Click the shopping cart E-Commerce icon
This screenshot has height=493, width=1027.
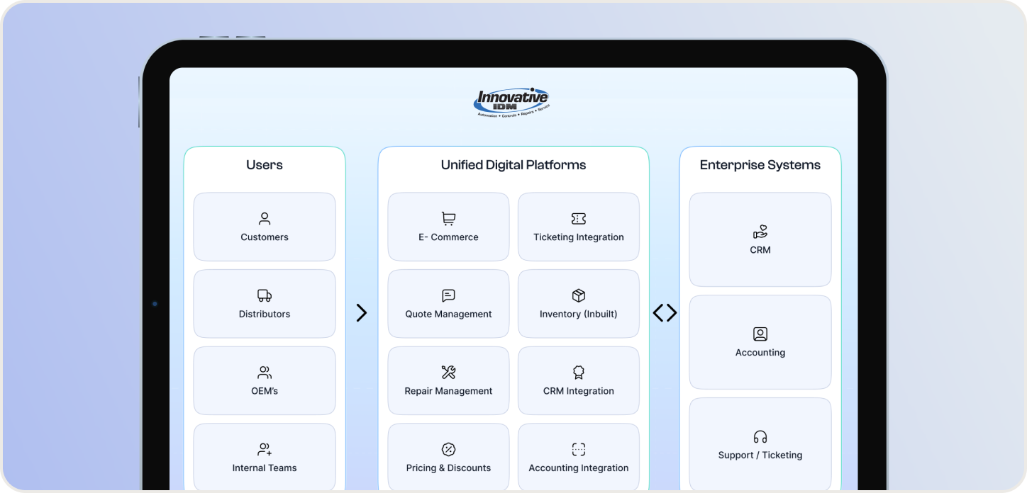coord(448,219)
